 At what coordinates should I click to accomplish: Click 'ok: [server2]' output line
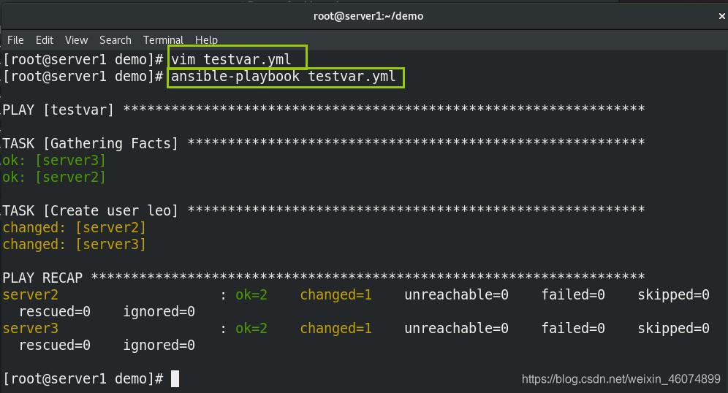(54, 177)
